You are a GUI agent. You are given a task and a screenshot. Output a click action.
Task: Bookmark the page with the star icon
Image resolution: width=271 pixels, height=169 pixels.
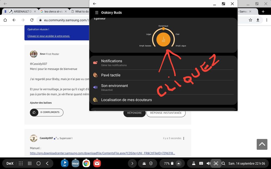tap(250, 20)
